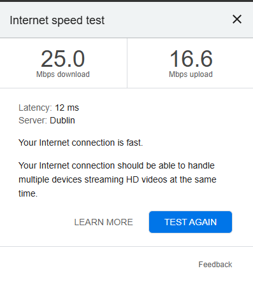The height and width of the screenshot is (285, 253).
Task: Click the 16.6 upload speed value
Action: coord(191,59)
